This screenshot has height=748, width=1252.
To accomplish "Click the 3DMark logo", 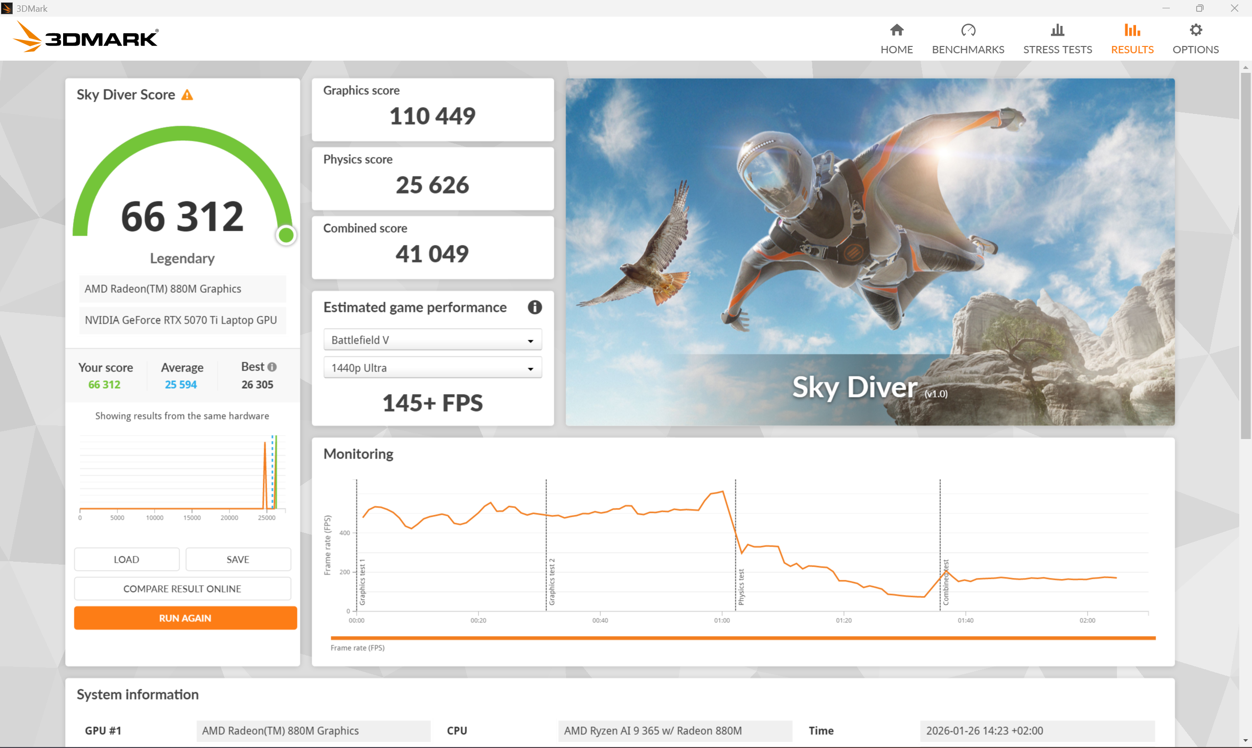I will pos(86,37).
